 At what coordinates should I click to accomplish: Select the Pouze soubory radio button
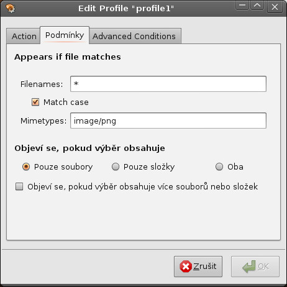tap(26, 166)
